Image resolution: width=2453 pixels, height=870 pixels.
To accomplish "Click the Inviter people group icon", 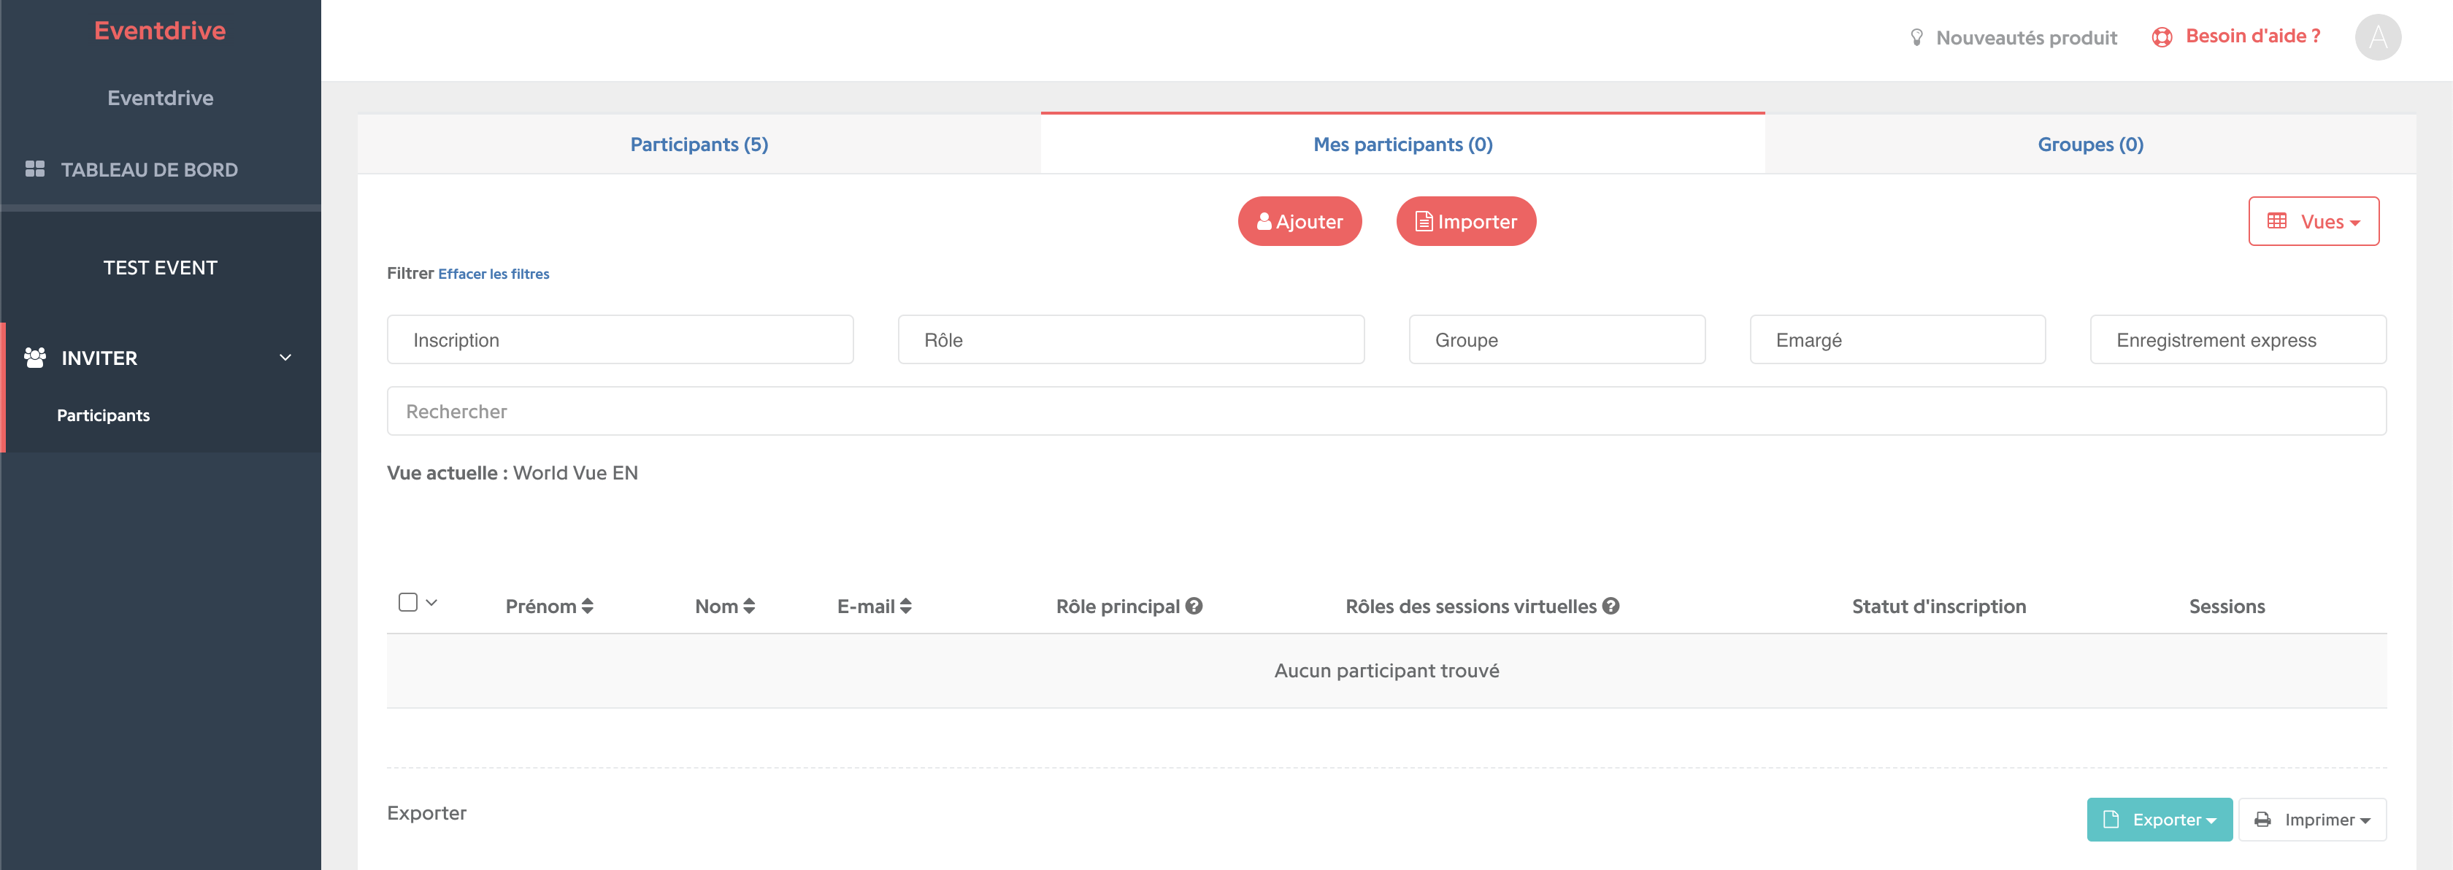I will point(35,357).
